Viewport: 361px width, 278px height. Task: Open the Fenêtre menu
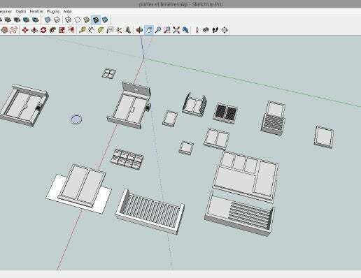pos(36,11)
